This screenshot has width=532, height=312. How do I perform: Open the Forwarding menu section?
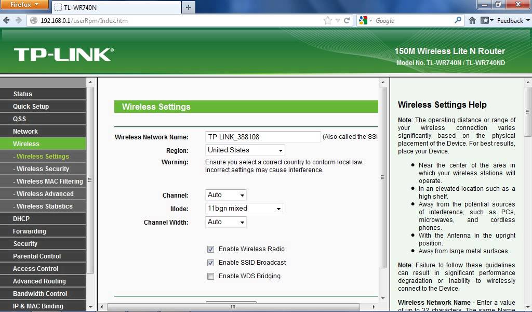tap(43, 231)
